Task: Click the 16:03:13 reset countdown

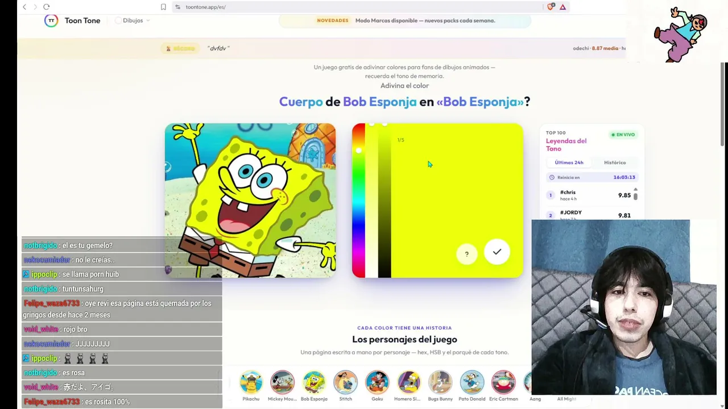Action: (x=624, y=177)
